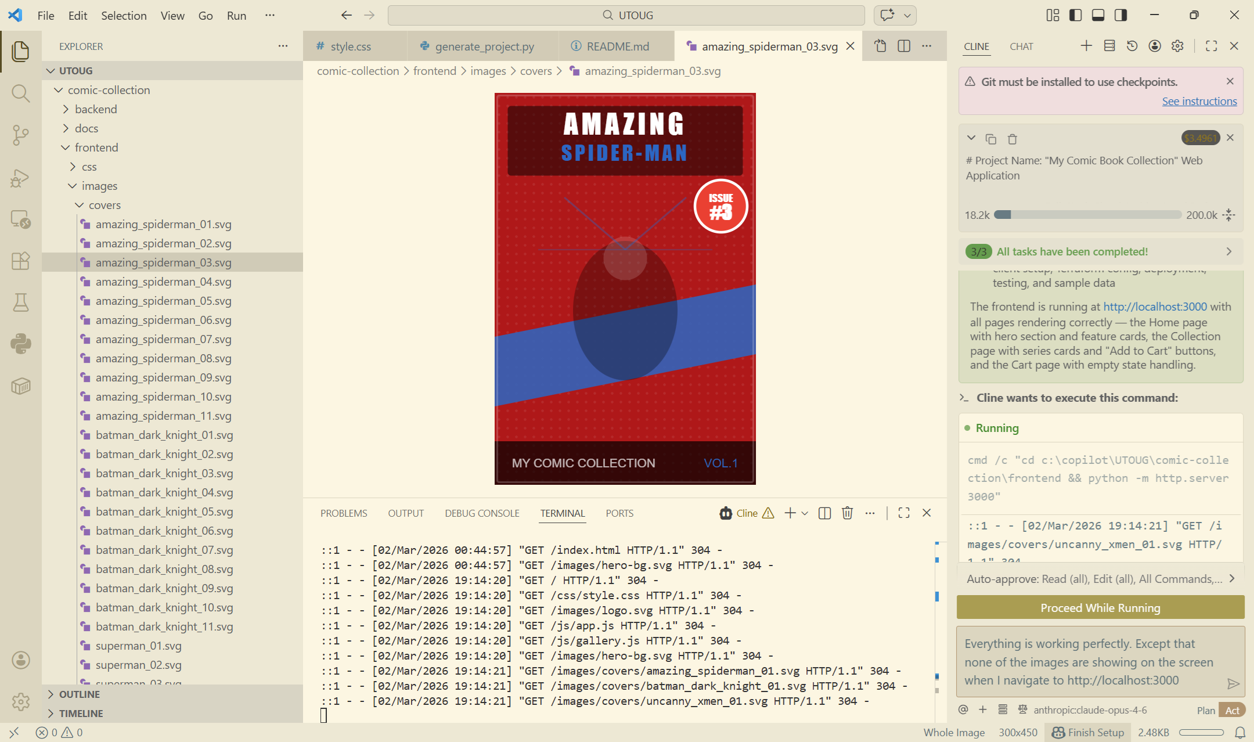1254x742 pixels.
Task: Switch Cline to Plan mode
Action: coord(1205,710)
